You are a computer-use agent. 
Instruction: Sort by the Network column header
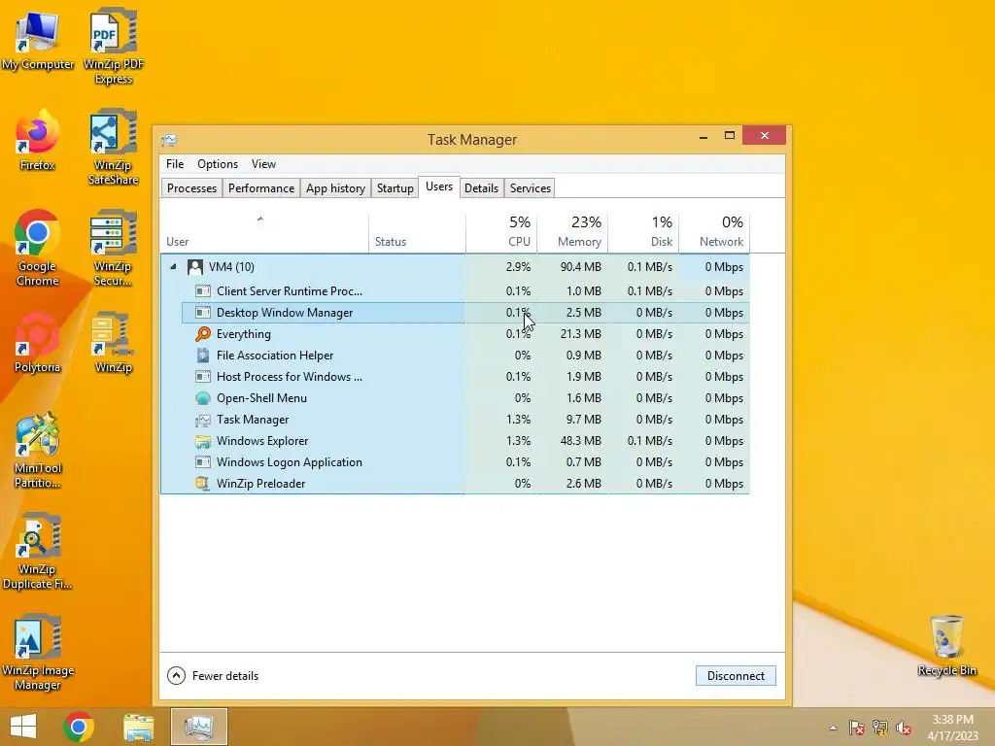pyautogui.click(x=714, y=233)
